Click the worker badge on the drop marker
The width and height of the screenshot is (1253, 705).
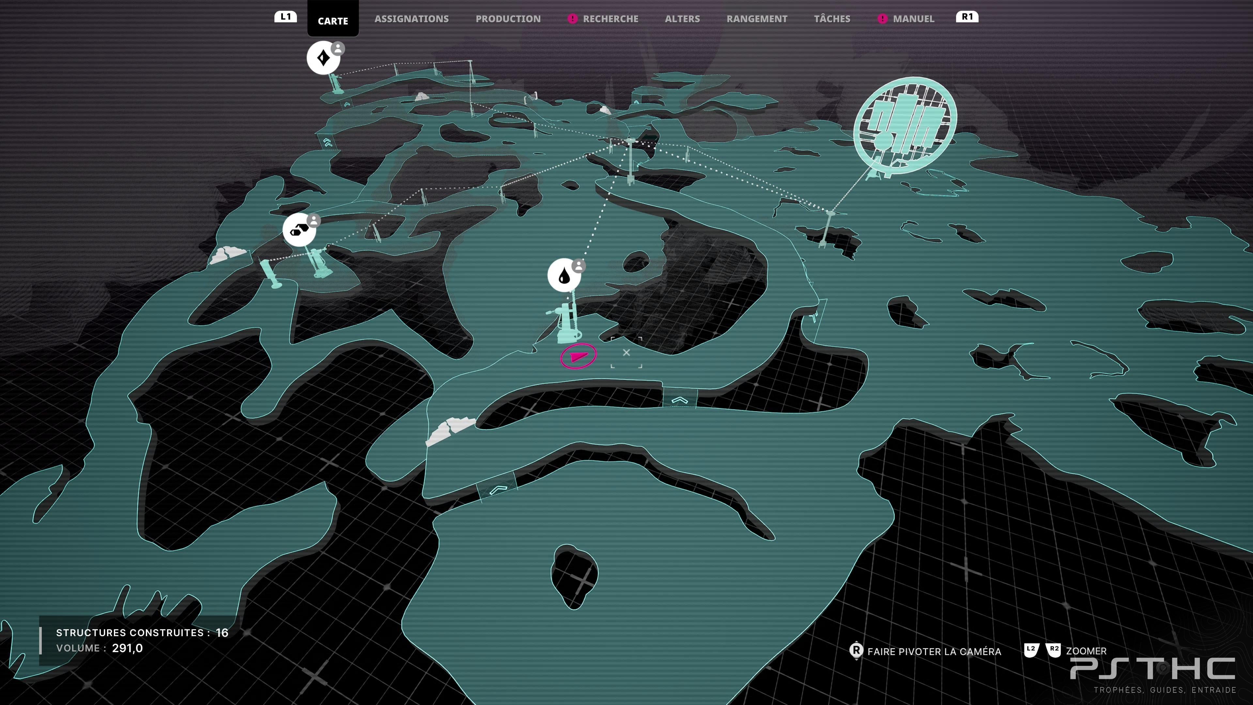[579, 266]
